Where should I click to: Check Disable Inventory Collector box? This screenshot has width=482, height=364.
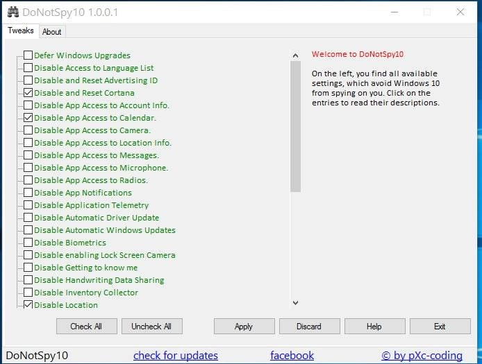pos(28,292)
